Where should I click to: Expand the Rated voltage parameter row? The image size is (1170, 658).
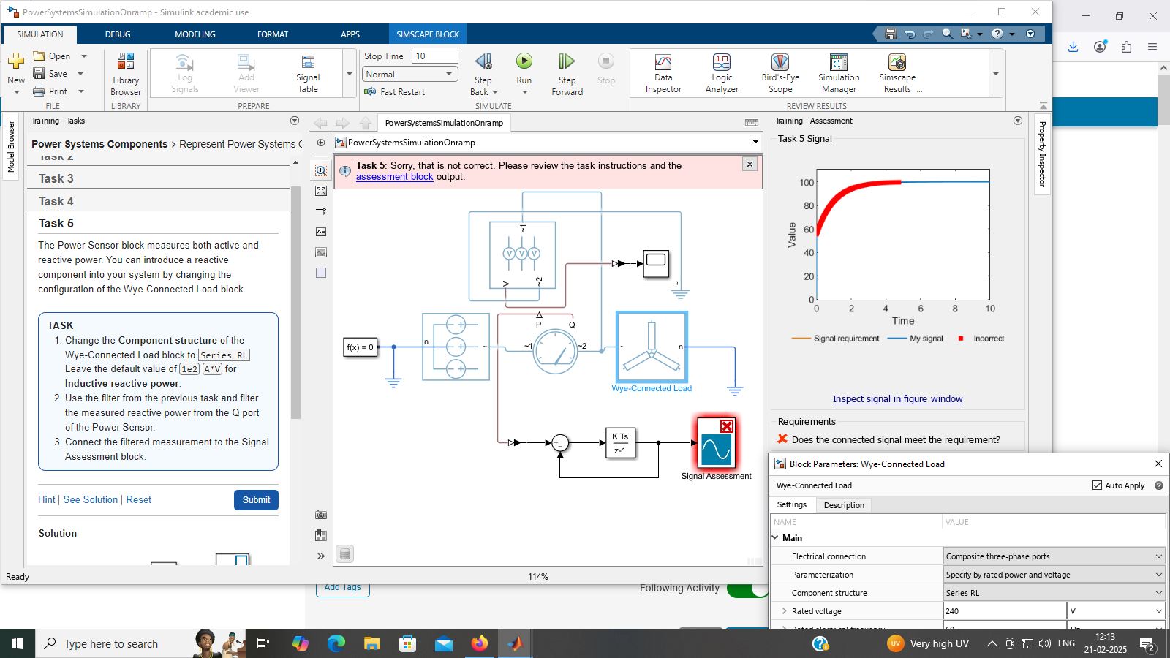click(785, 611)
